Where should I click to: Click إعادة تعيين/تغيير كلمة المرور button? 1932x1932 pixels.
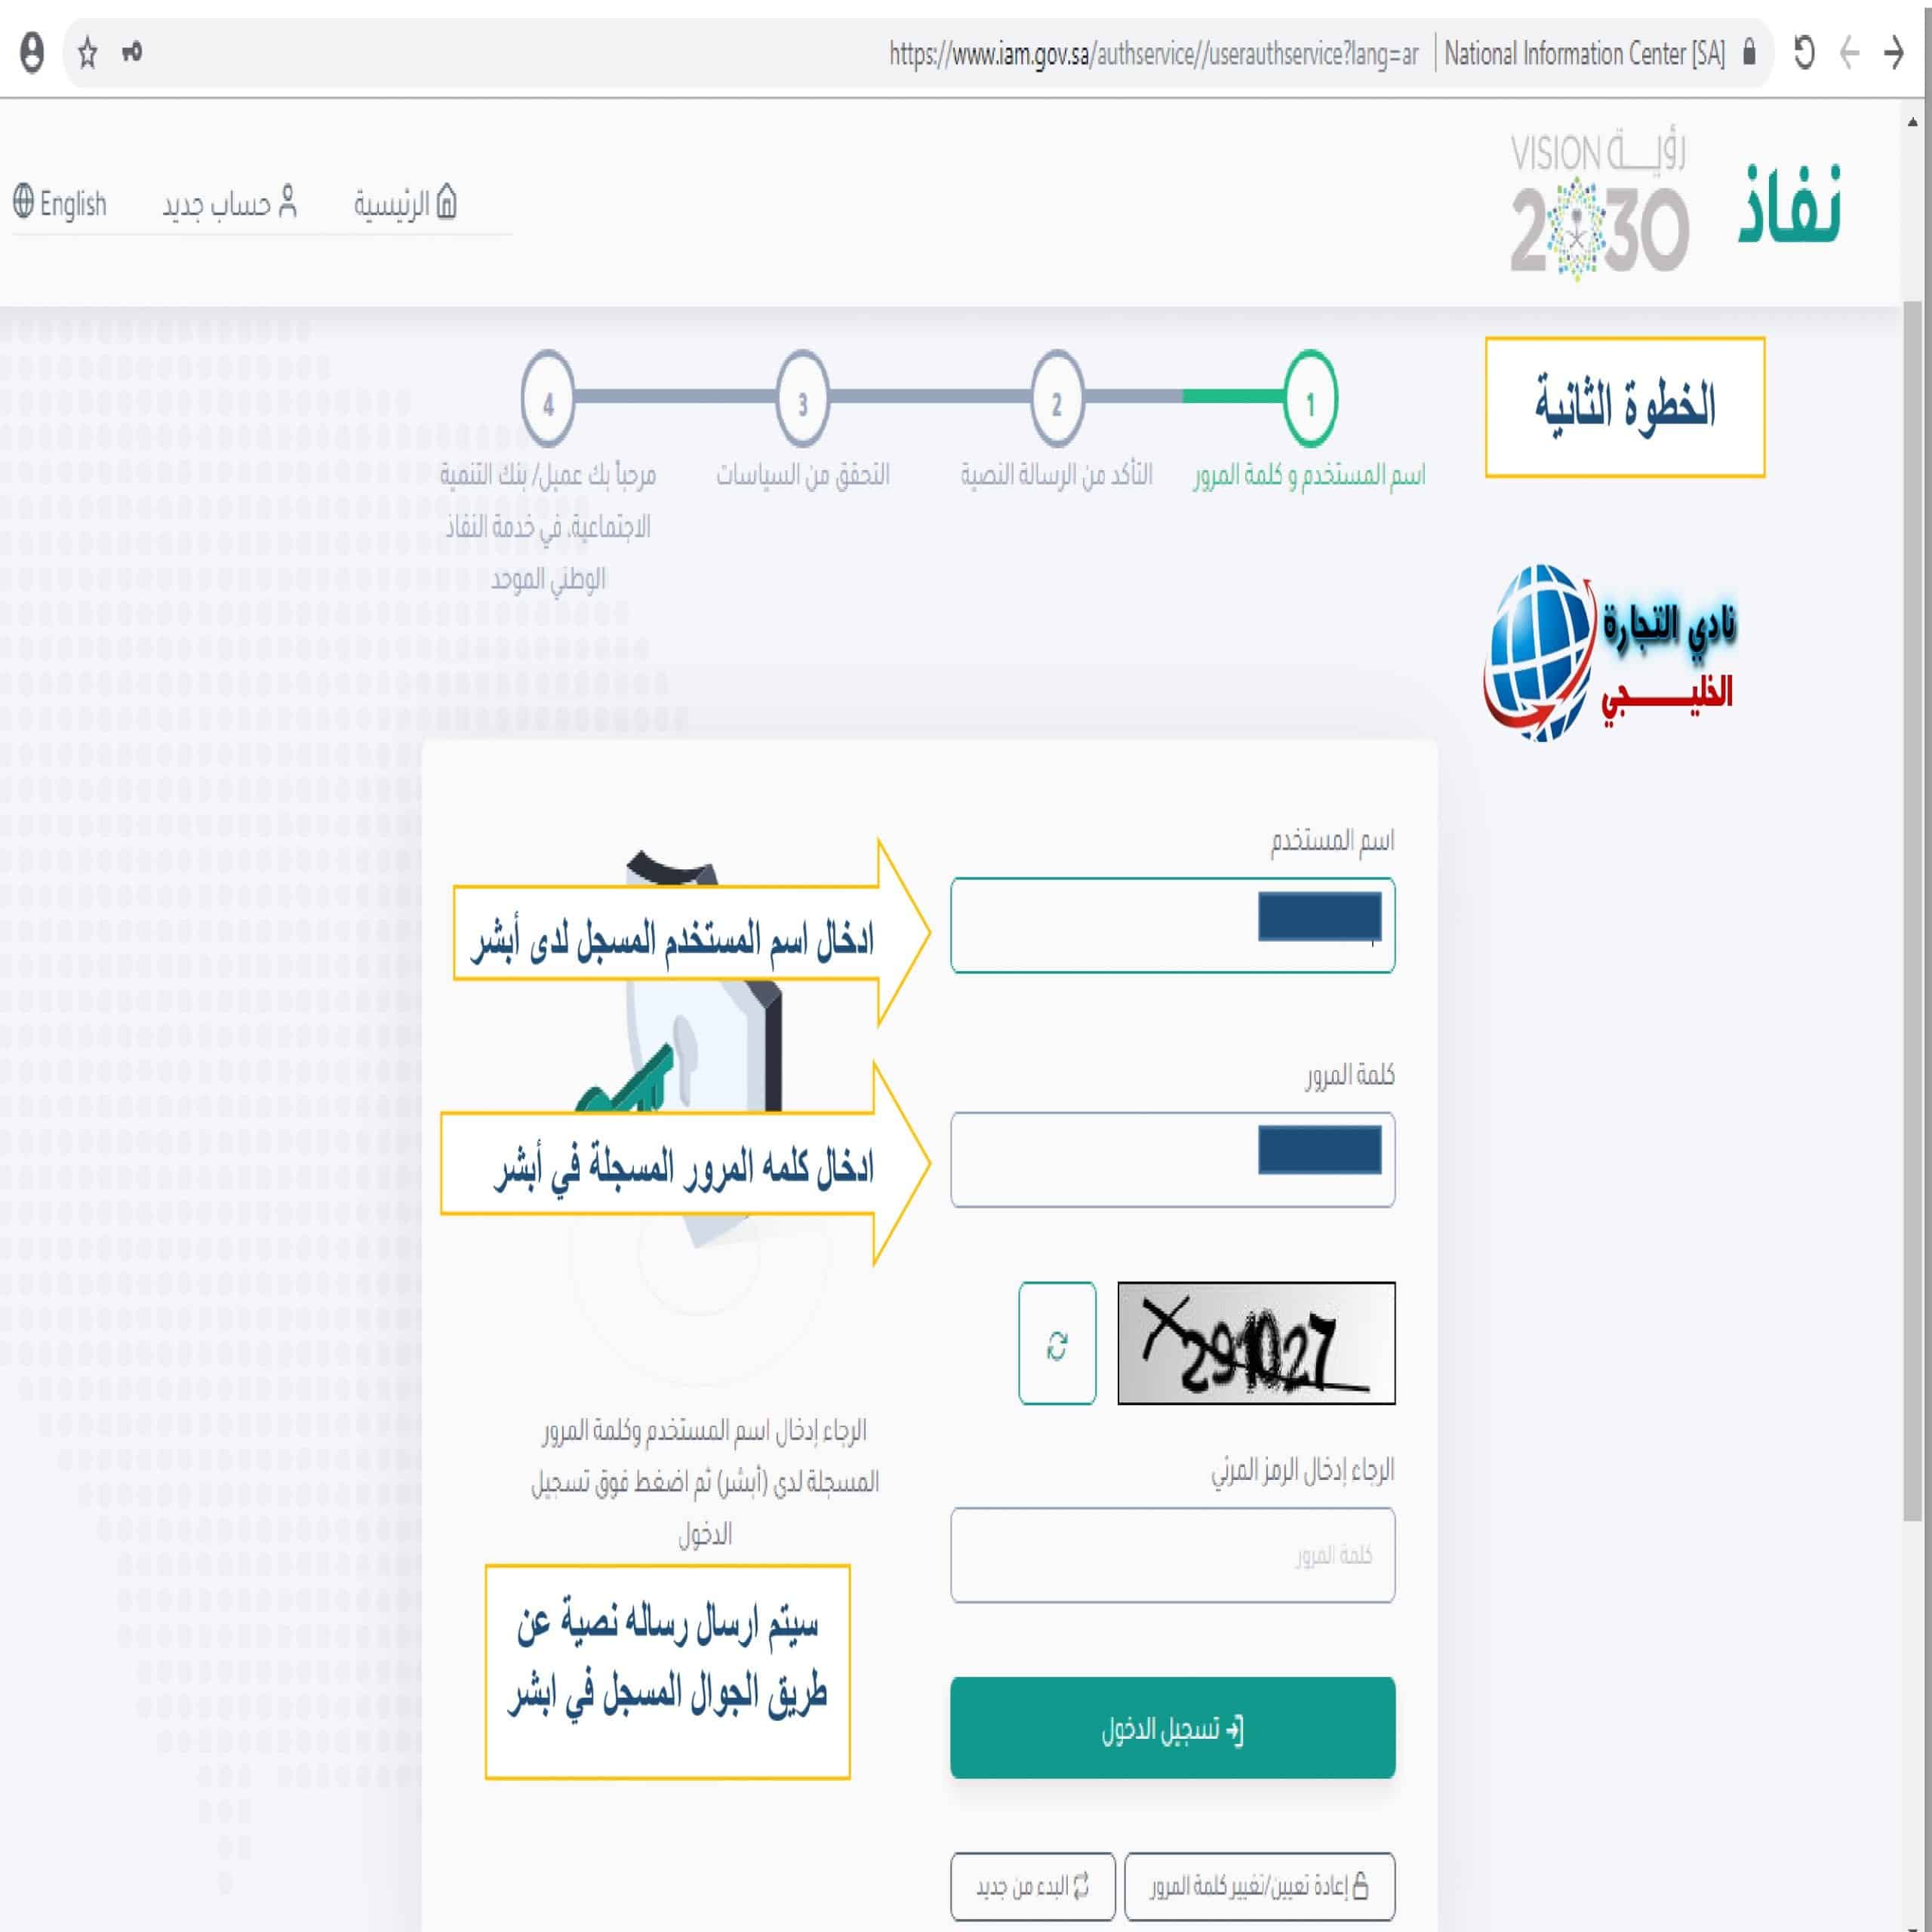tap(1259, 1887)
